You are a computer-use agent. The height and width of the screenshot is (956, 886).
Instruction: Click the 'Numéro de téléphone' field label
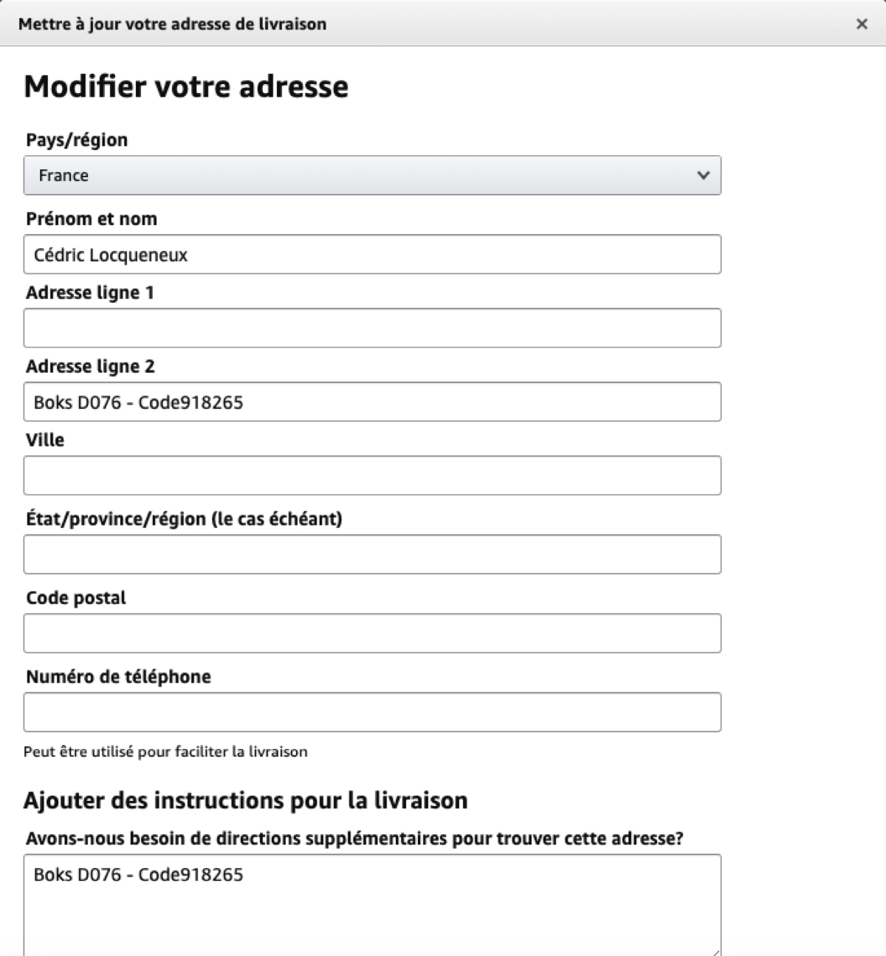118,676
